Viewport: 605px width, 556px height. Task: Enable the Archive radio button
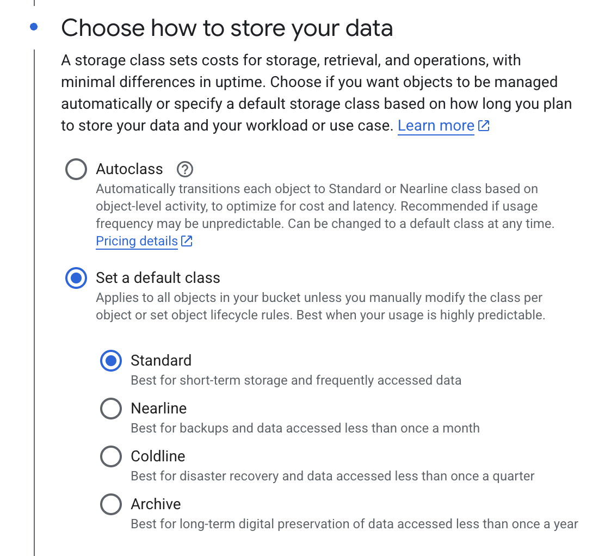[111, 504]
